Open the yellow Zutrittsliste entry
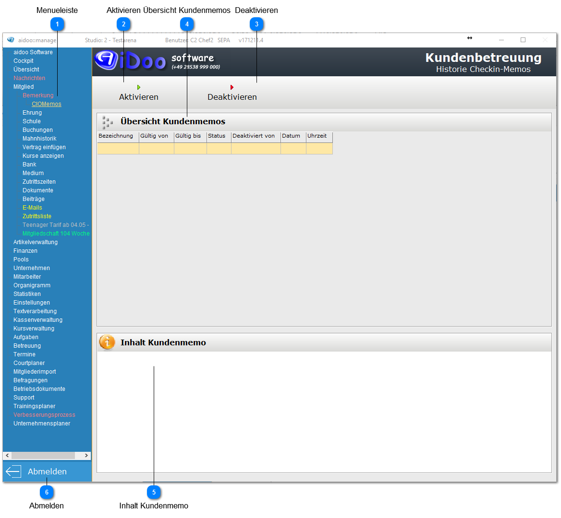 37,216
